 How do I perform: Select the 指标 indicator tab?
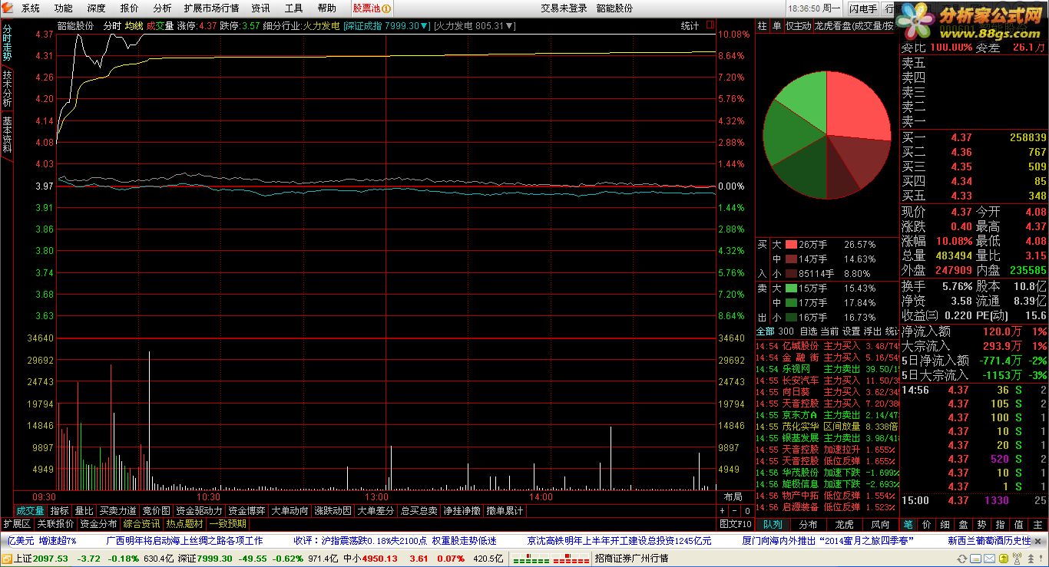point(59,511)
